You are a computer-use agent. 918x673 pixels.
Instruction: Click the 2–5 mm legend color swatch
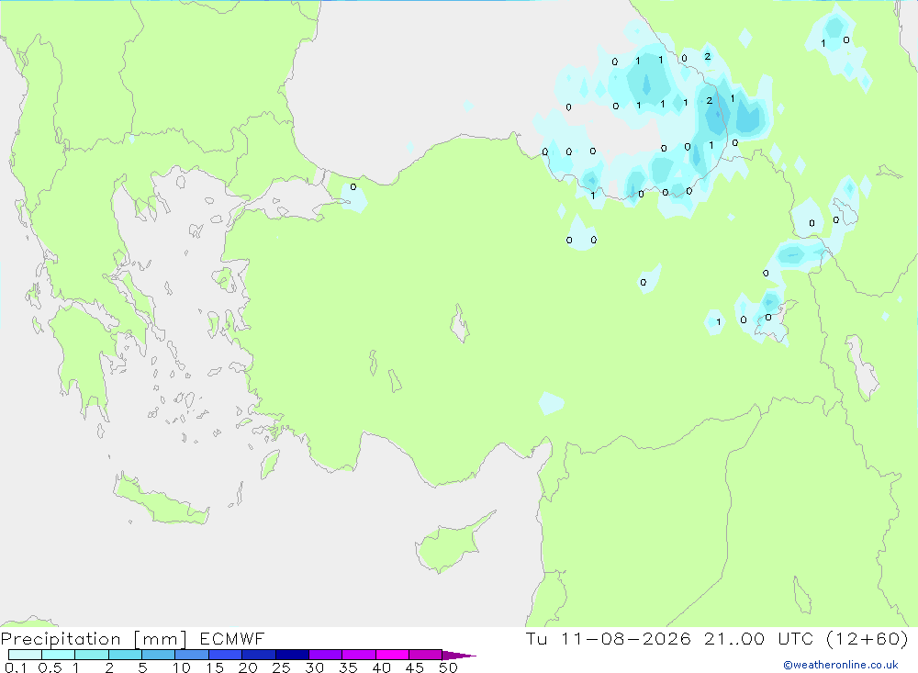(125, 655)
